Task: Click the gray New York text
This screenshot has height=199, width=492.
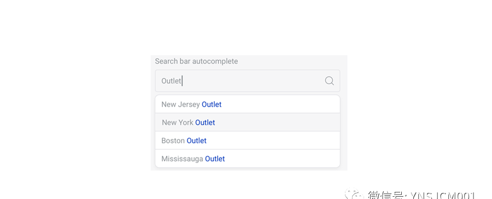Action: (178, 122)
